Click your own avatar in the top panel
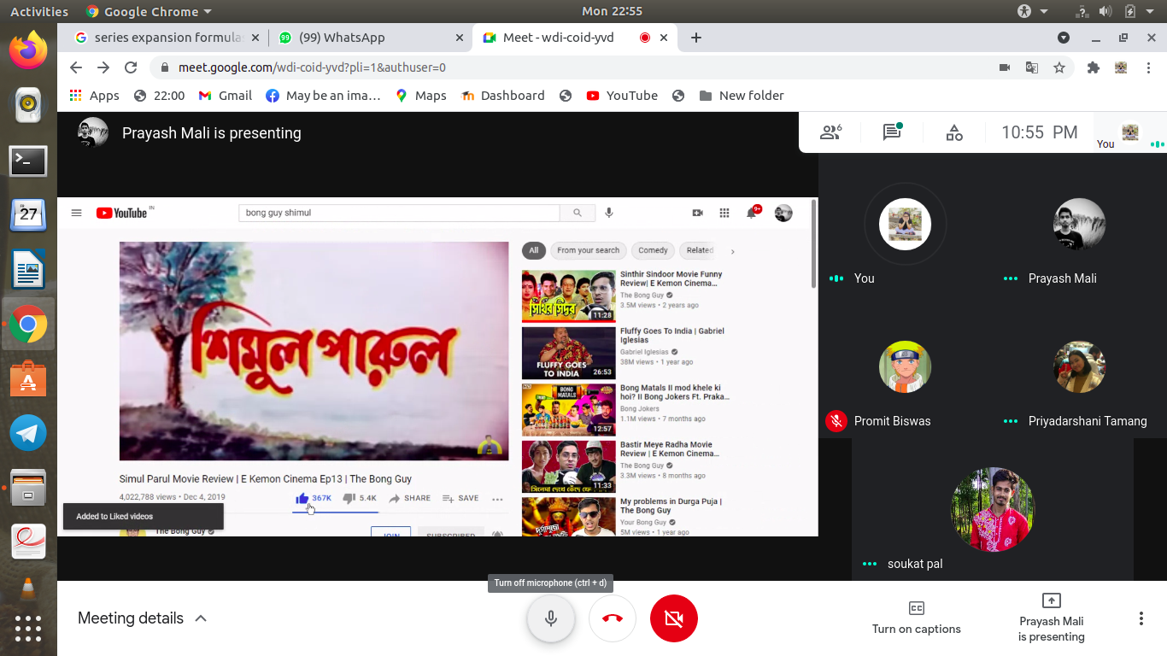Image resolution: width=1167 pixels, height=656 pixels. [1130, 132]
